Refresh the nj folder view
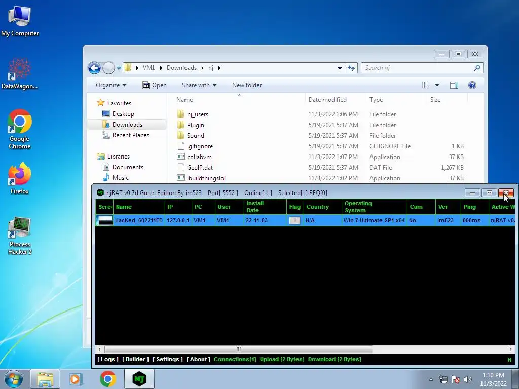Viewport: 519px width, 389px height. click(x=351, y=68)
